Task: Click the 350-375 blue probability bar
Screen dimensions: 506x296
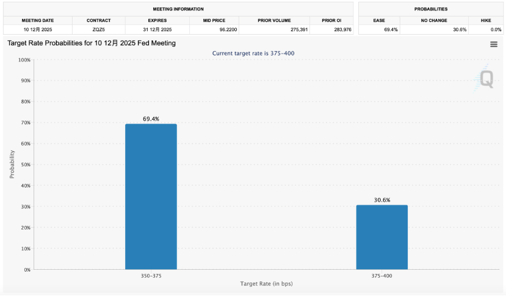Action: pos(151,196)
